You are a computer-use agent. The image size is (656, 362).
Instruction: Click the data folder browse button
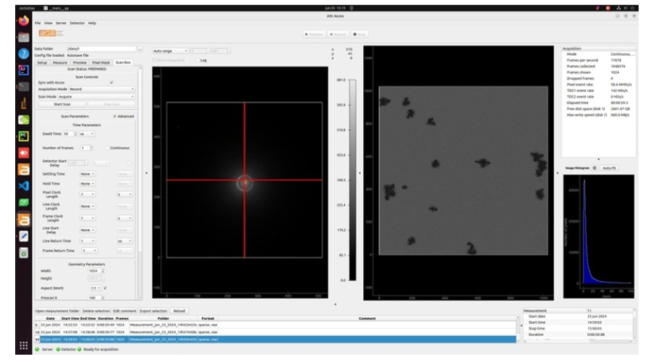[139, 50]
